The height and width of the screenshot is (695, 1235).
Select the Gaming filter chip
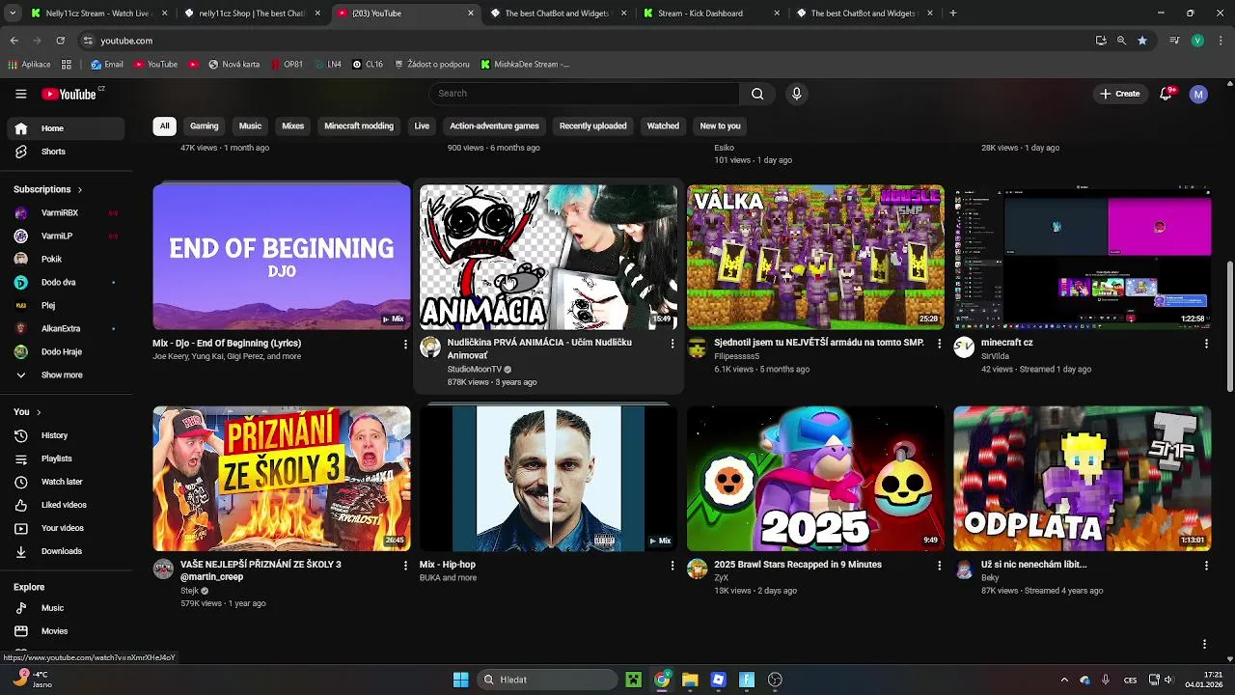coord(205,126)
